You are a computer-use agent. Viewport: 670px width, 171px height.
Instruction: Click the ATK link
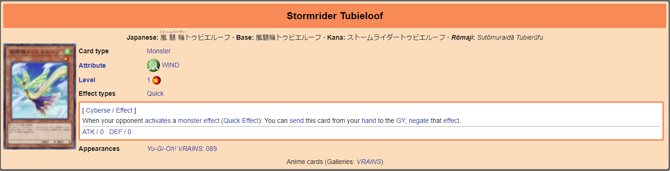tap(87, 132)
